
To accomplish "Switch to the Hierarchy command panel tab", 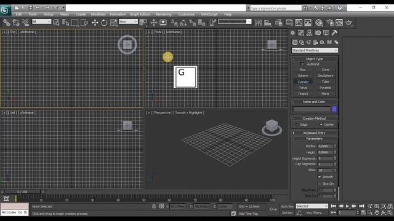I will click(309, 33).
